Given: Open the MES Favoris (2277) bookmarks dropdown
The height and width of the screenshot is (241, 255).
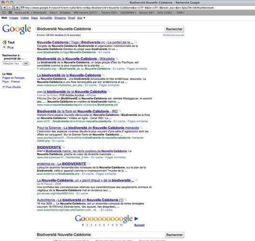Looking at the screenshot, I should (86, 13).
